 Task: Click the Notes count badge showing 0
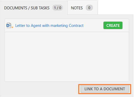click(89, 8)
